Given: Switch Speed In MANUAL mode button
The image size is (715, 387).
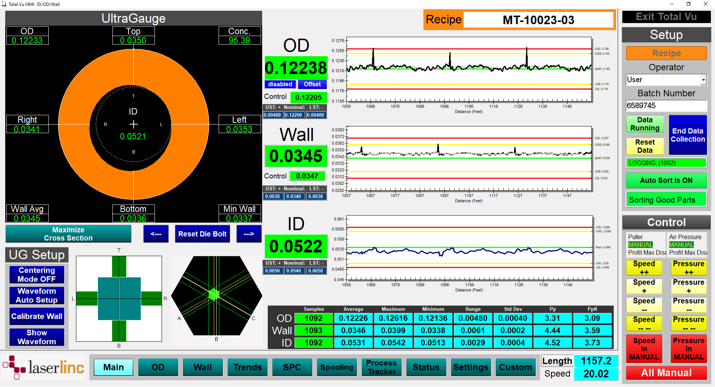Looking at the screenshot, I should (x=644, y=349).
